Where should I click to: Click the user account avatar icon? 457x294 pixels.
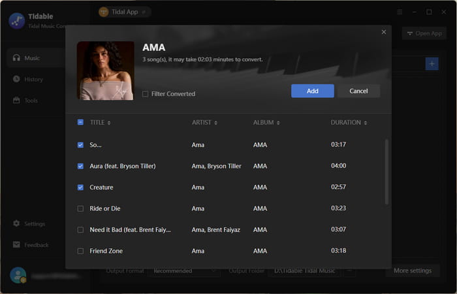[x=18, y=275]
